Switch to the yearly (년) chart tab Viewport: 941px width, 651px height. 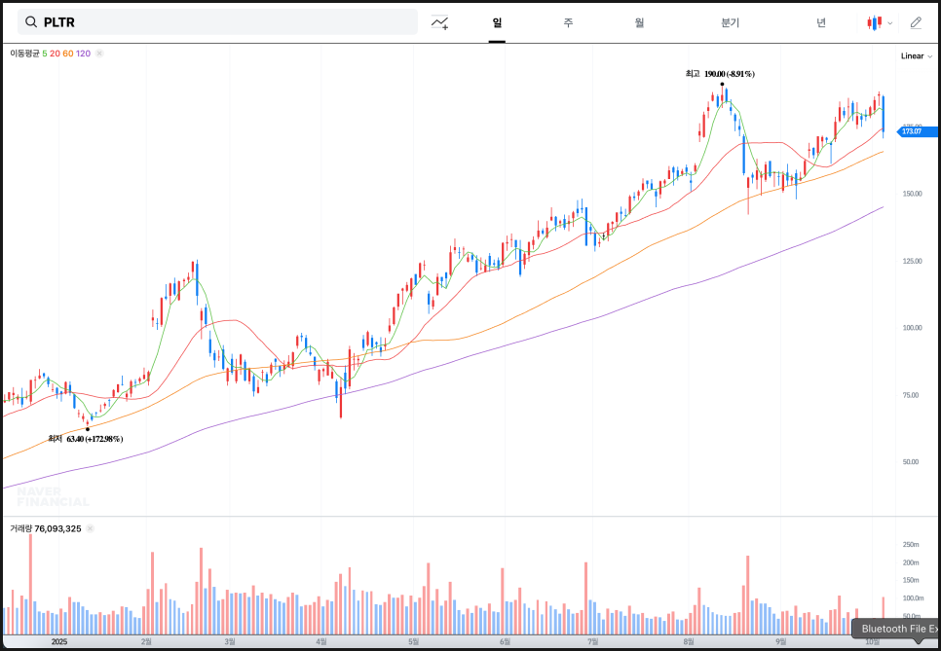pos(821,22)
